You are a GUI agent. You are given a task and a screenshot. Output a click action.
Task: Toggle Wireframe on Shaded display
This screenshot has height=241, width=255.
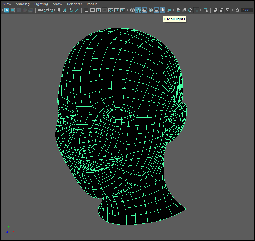[x=150, y=10]
